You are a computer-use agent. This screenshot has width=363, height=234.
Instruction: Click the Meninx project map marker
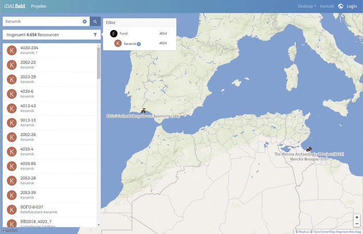(x=309, y=149)
